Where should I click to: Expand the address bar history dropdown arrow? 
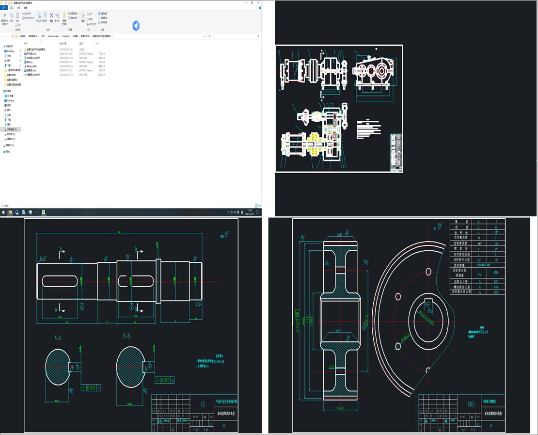tap(205, 36)
